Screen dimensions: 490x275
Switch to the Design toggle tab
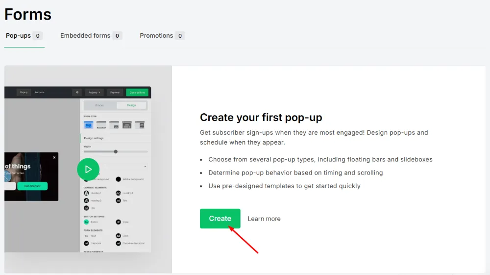131,105
